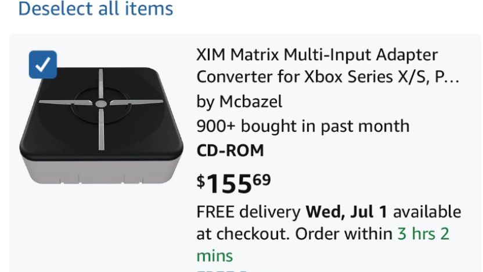Image resolution: width=483 pixels, height=272 pixels.
Task: Click the white checkmark icon in blue box
Action: (x=43, y=65)
